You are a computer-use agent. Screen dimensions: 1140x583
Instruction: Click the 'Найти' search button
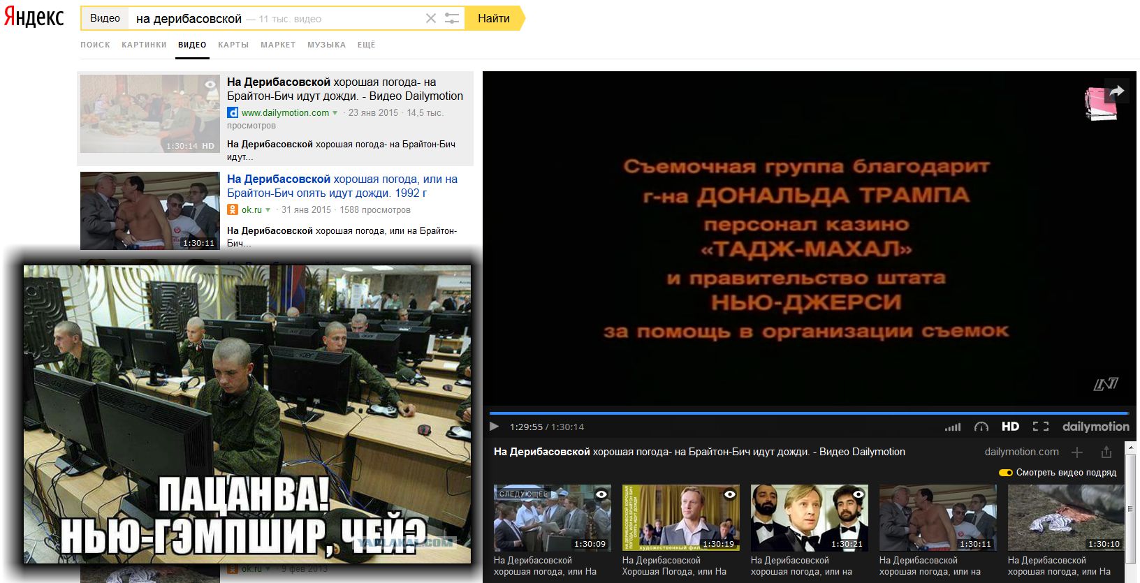tap(495, 19)
